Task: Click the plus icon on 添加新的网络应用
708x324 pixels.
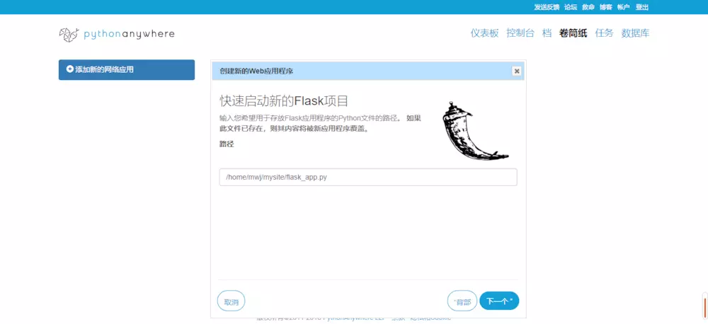Action: tap(69, 69)
